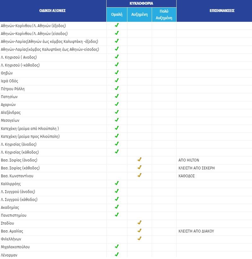Click green checkmark in Αχαρνών row
This screenshot has height=259, width=252.
click(x=117, y=104)
